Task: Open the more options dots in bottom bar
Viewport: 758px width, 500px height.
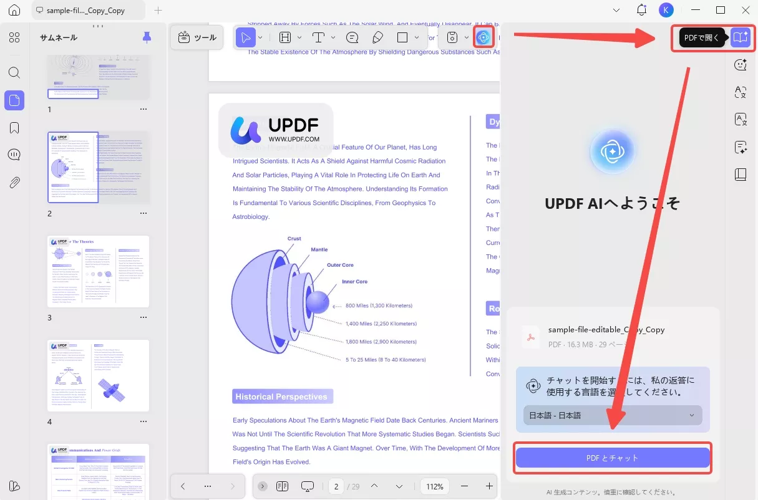Action: pos(208,486)
